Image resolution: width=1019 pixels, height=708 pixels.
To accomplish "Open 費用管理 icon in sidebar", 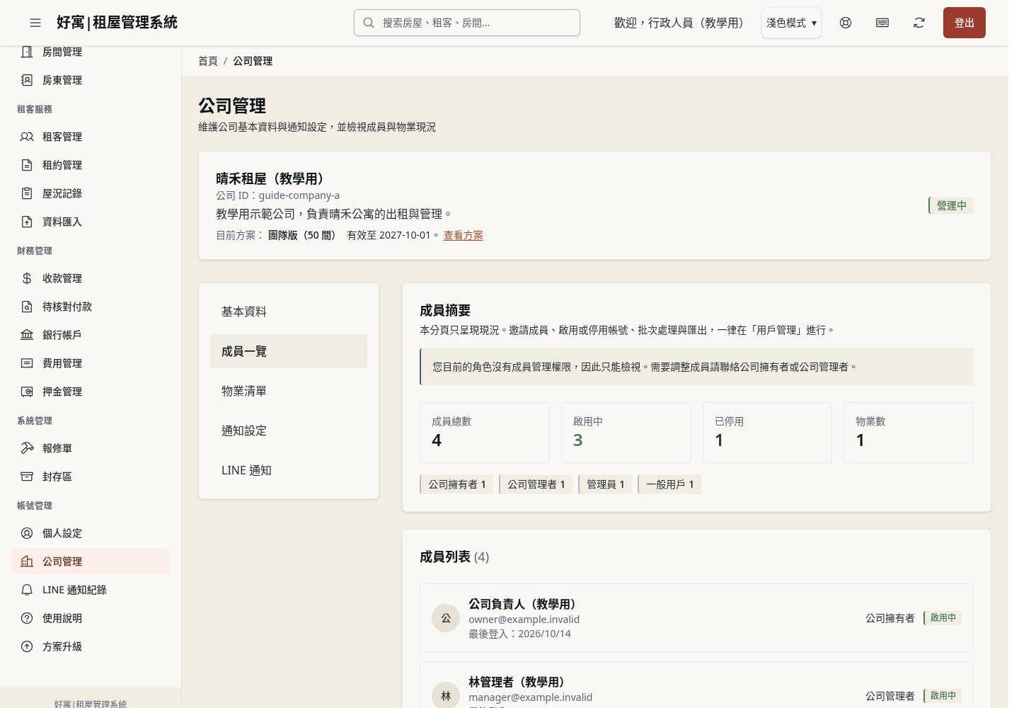I will point(27,363).
